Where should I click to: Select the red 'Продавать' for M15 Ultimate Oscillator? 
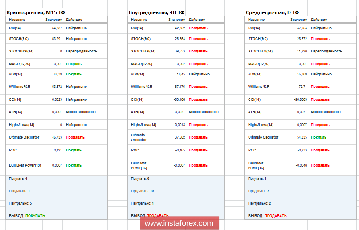click(75, 137)
